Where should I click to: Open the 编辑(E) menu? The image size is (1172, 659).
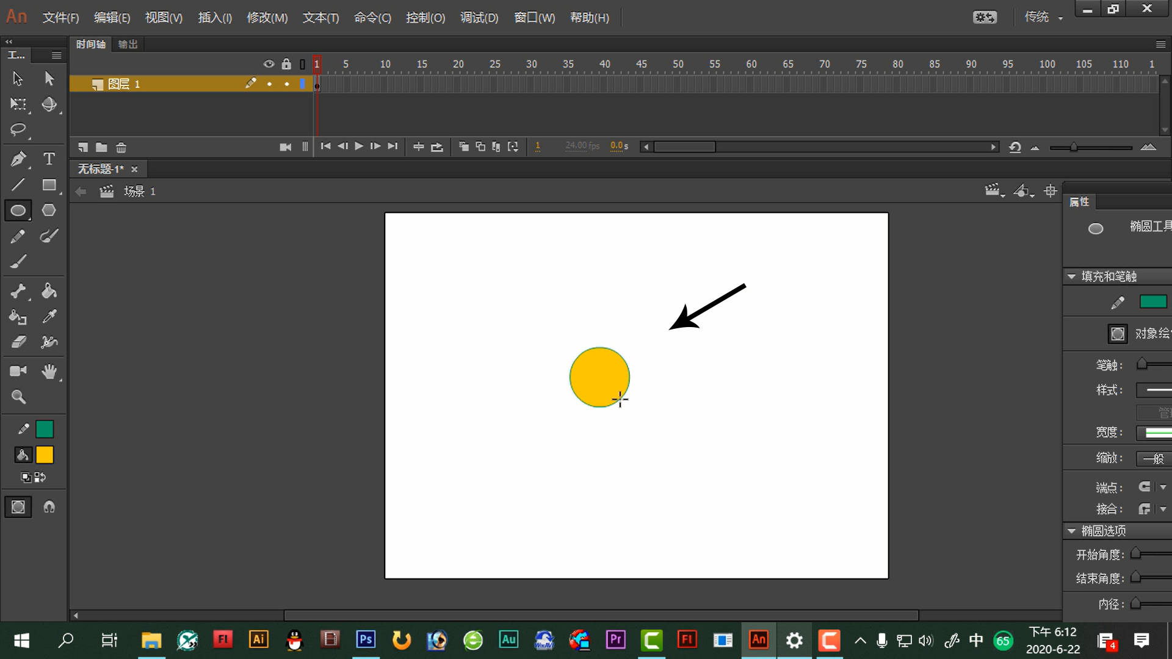tap(112, 18)
